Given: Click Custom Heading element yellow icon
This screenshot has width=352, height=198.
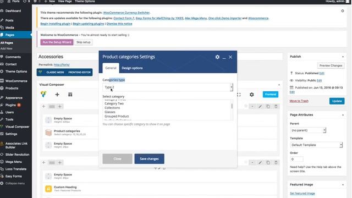Looking at the screenshot, I should click(48, 189).
